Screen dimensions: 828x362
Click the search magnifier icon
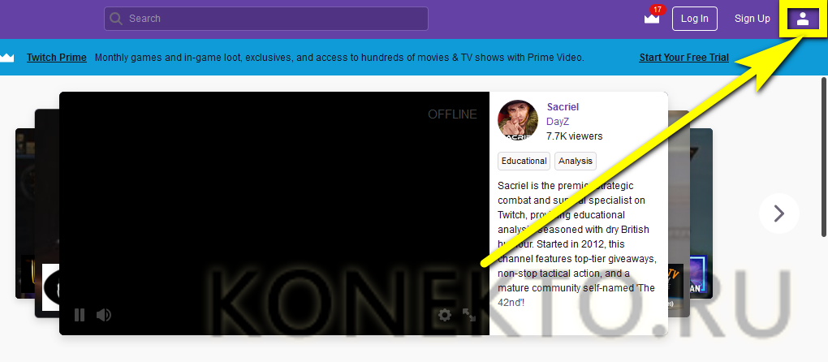[116, 19]
